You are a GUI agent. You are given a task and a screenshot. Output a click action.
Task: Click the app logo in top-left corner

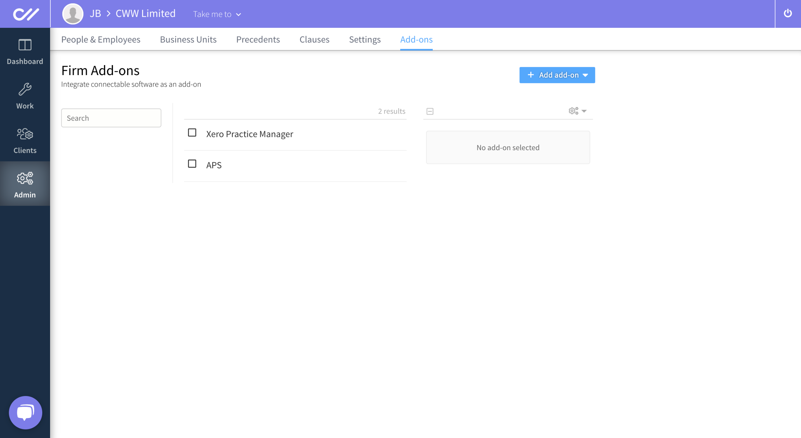pos(26,14)
